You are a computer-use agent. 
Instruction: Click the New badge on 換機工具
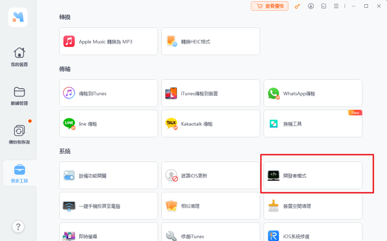pos(355,113)
